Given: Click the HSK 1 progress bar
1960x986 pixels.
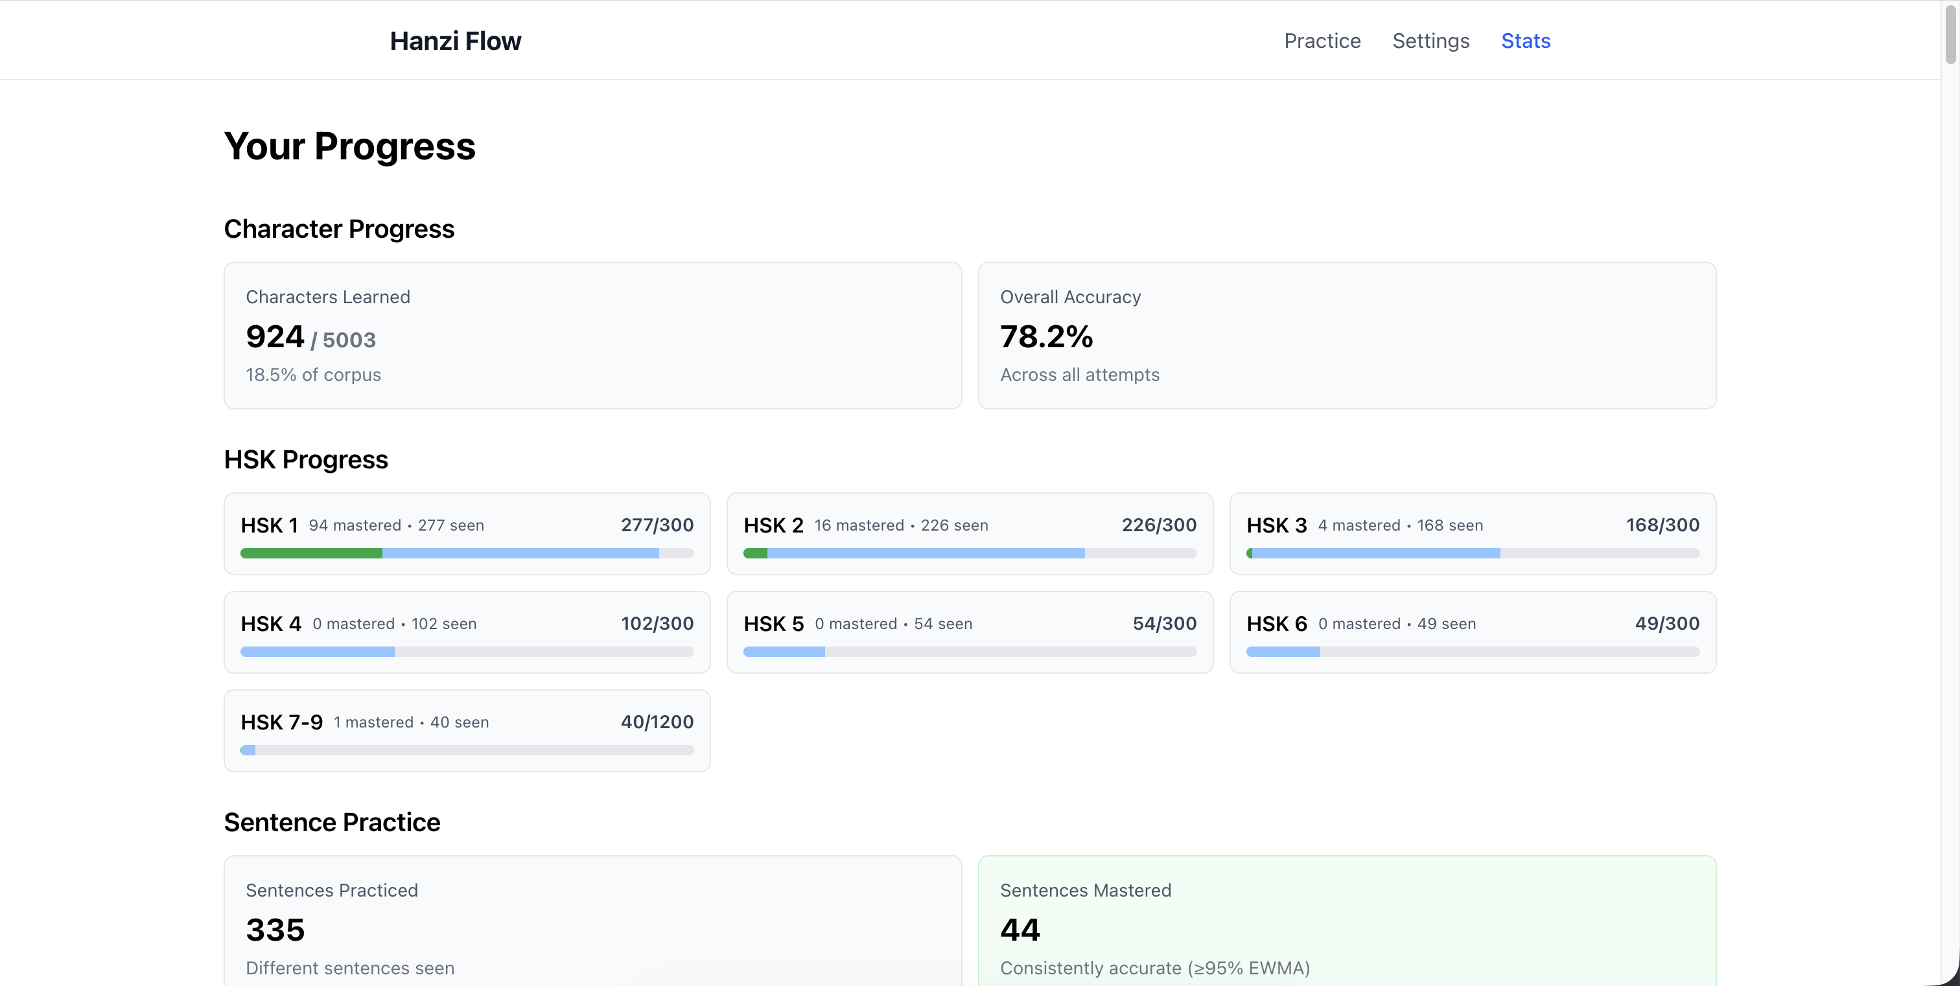Looking at the screenshot, I should (x=467, y=553).
